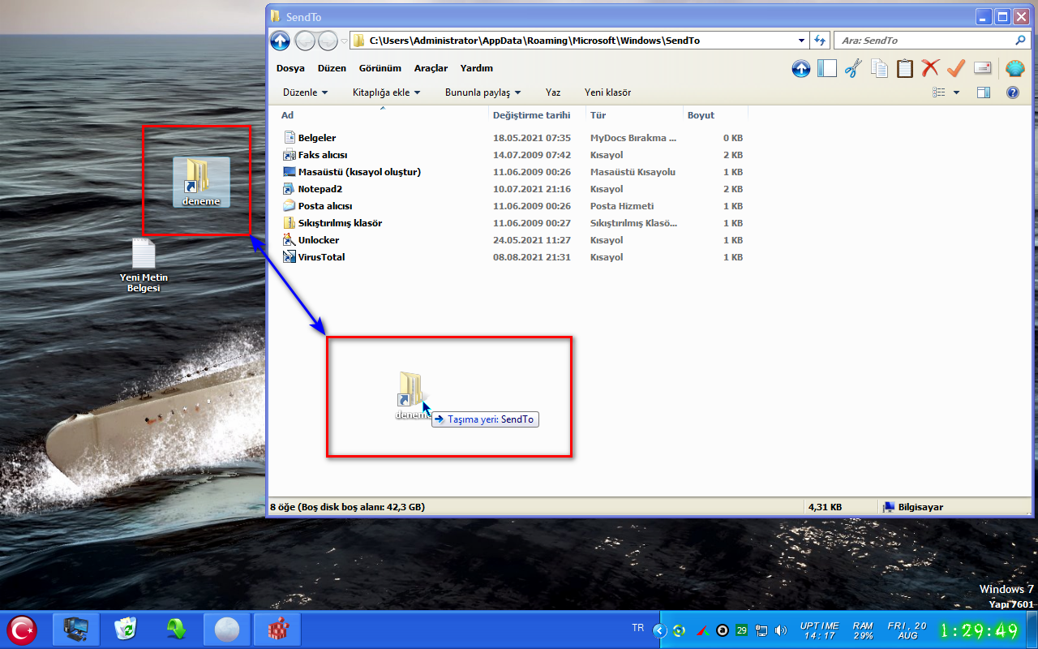Expand hidden tray icons chevron
This screenshot has height=649, width=1038.
[x=659, y=630]
